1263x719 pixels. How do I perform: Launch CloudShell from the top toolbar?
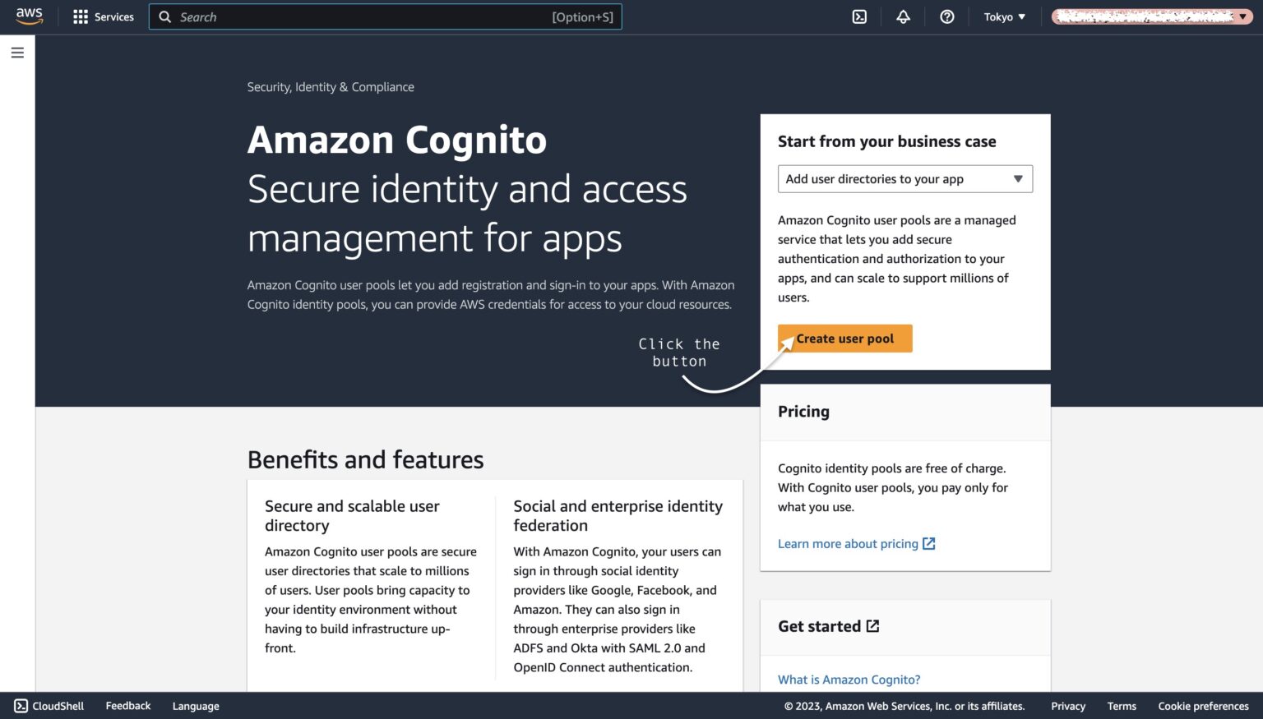coord(859,16)
